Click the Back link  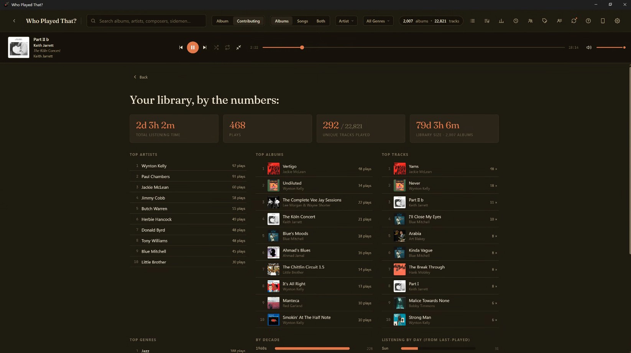point(141,77)
